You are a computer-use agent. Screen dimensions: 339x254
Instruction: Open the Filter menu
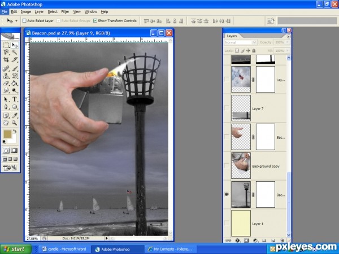click(x=65, y=12)
